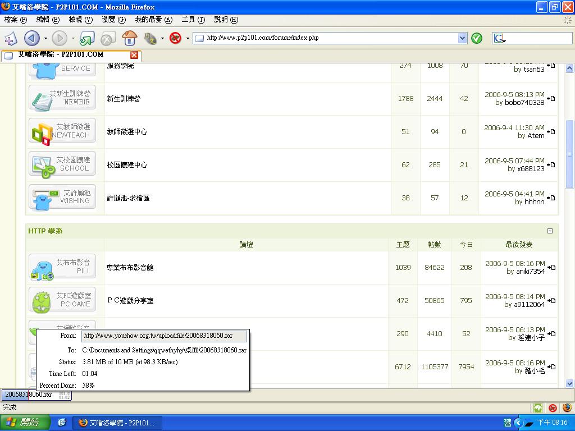Open the 檔案 (File) menu
Screen dimensions: 575x431
(15, 20)
